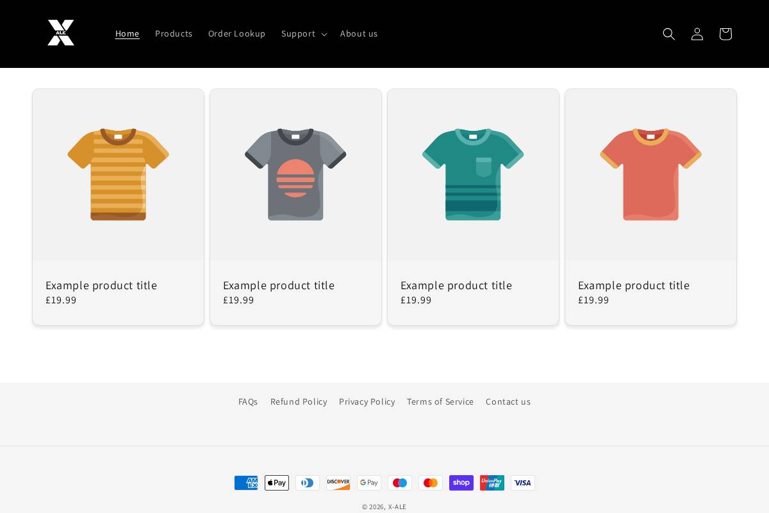The height and width of the screenshot is (513, 769).
Task: Click the Visa payment icon
Action: coord(523,483)
